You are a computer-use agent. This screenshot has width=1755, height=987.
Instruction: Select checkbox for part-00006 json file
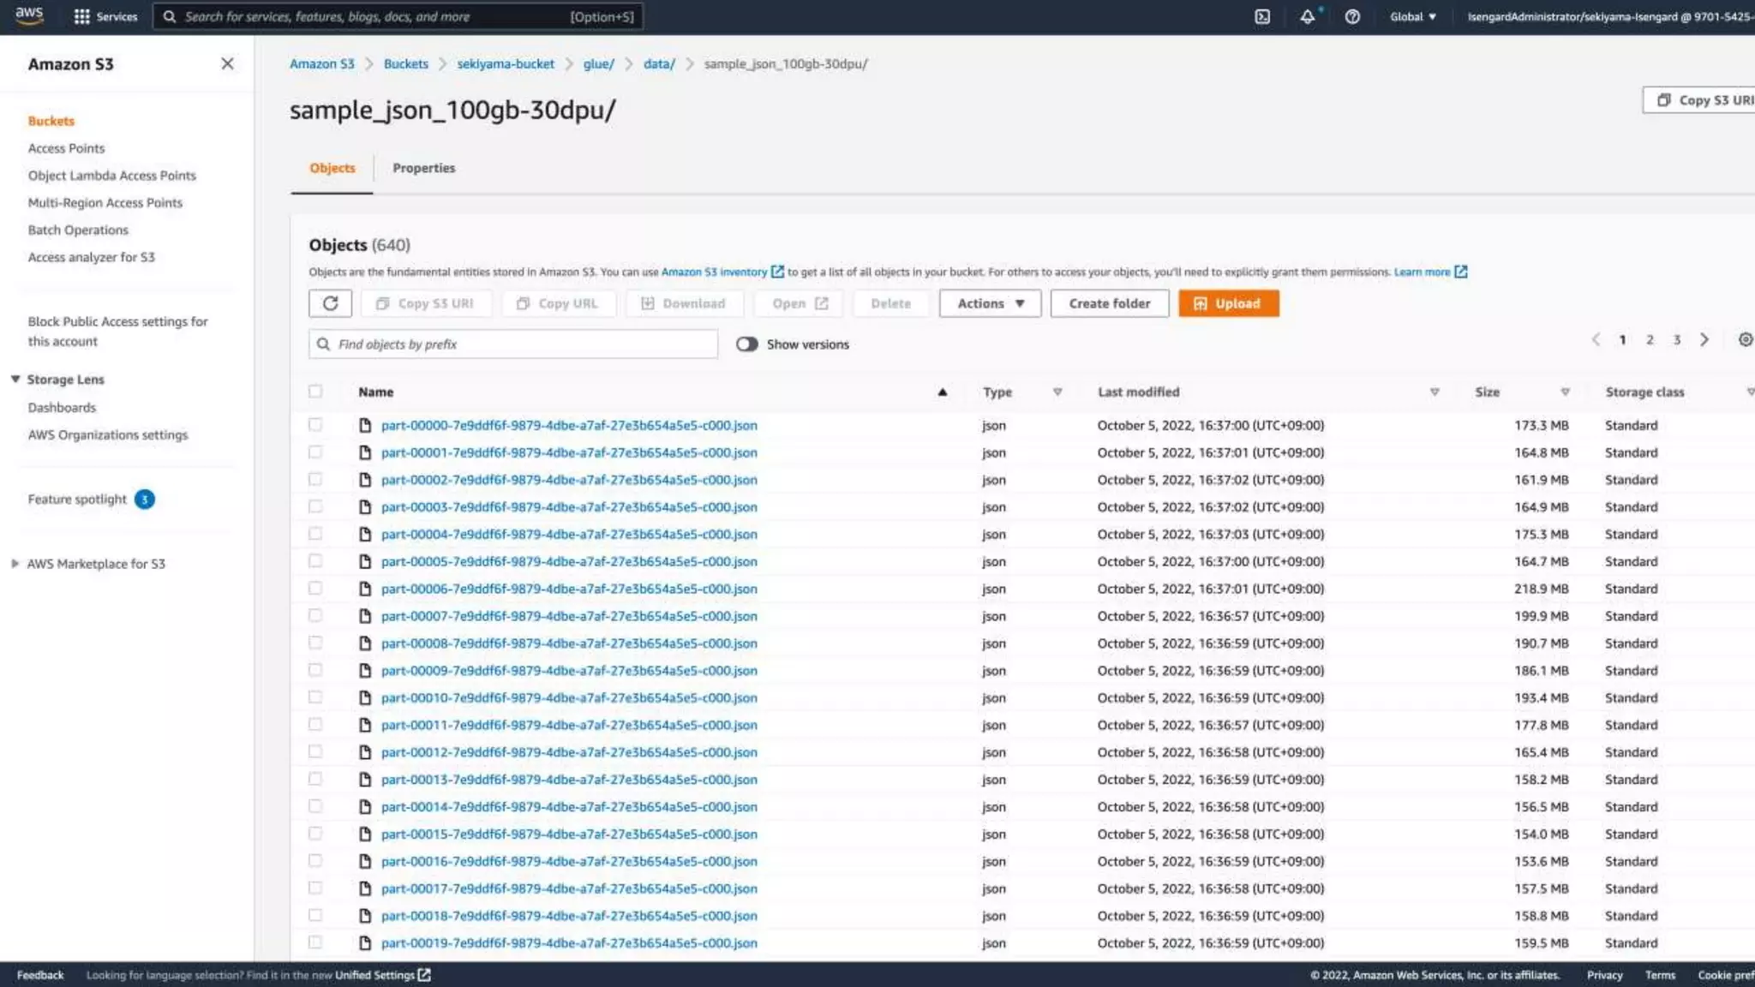point(315,589)
